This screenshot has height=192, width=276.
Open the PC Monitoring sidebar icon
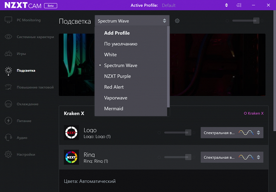click(x=8, y=20)
